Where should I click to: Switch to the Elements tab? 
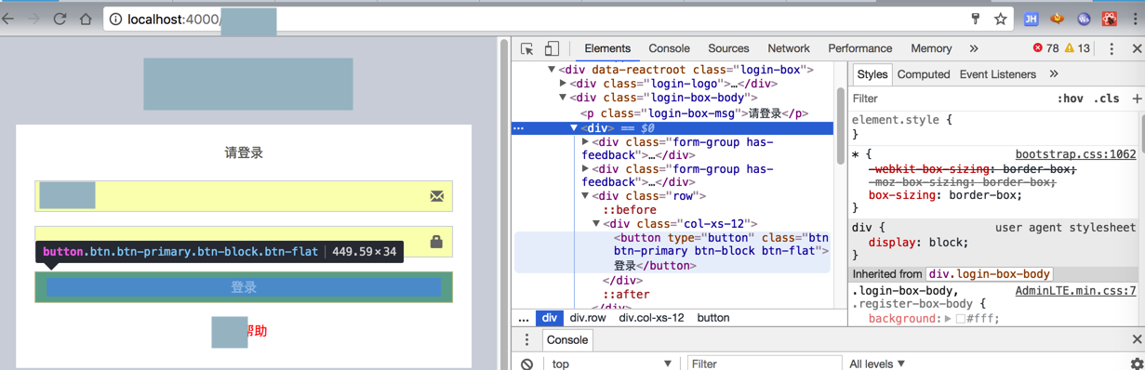(x=607, y=48)
